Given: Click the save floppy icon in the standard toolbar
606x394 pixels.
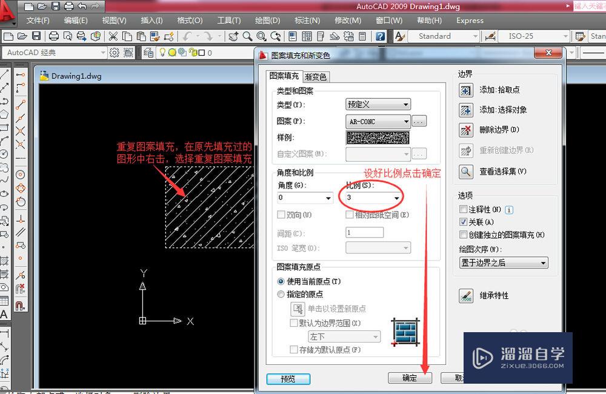Looking at the screenshot, I should coord(36,36).
